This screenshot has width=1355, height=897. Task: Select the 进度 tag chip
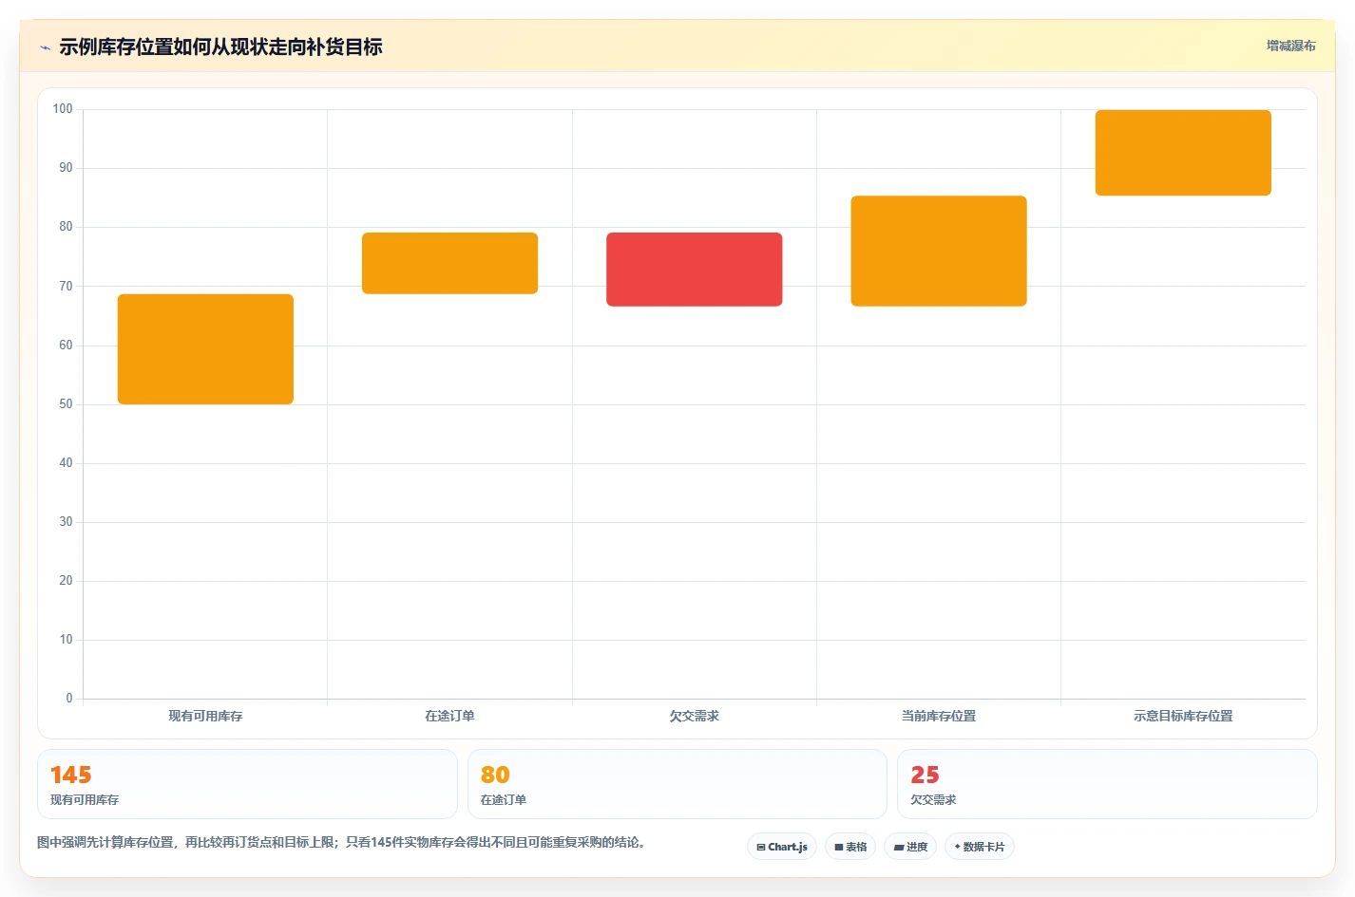(910, 847)
